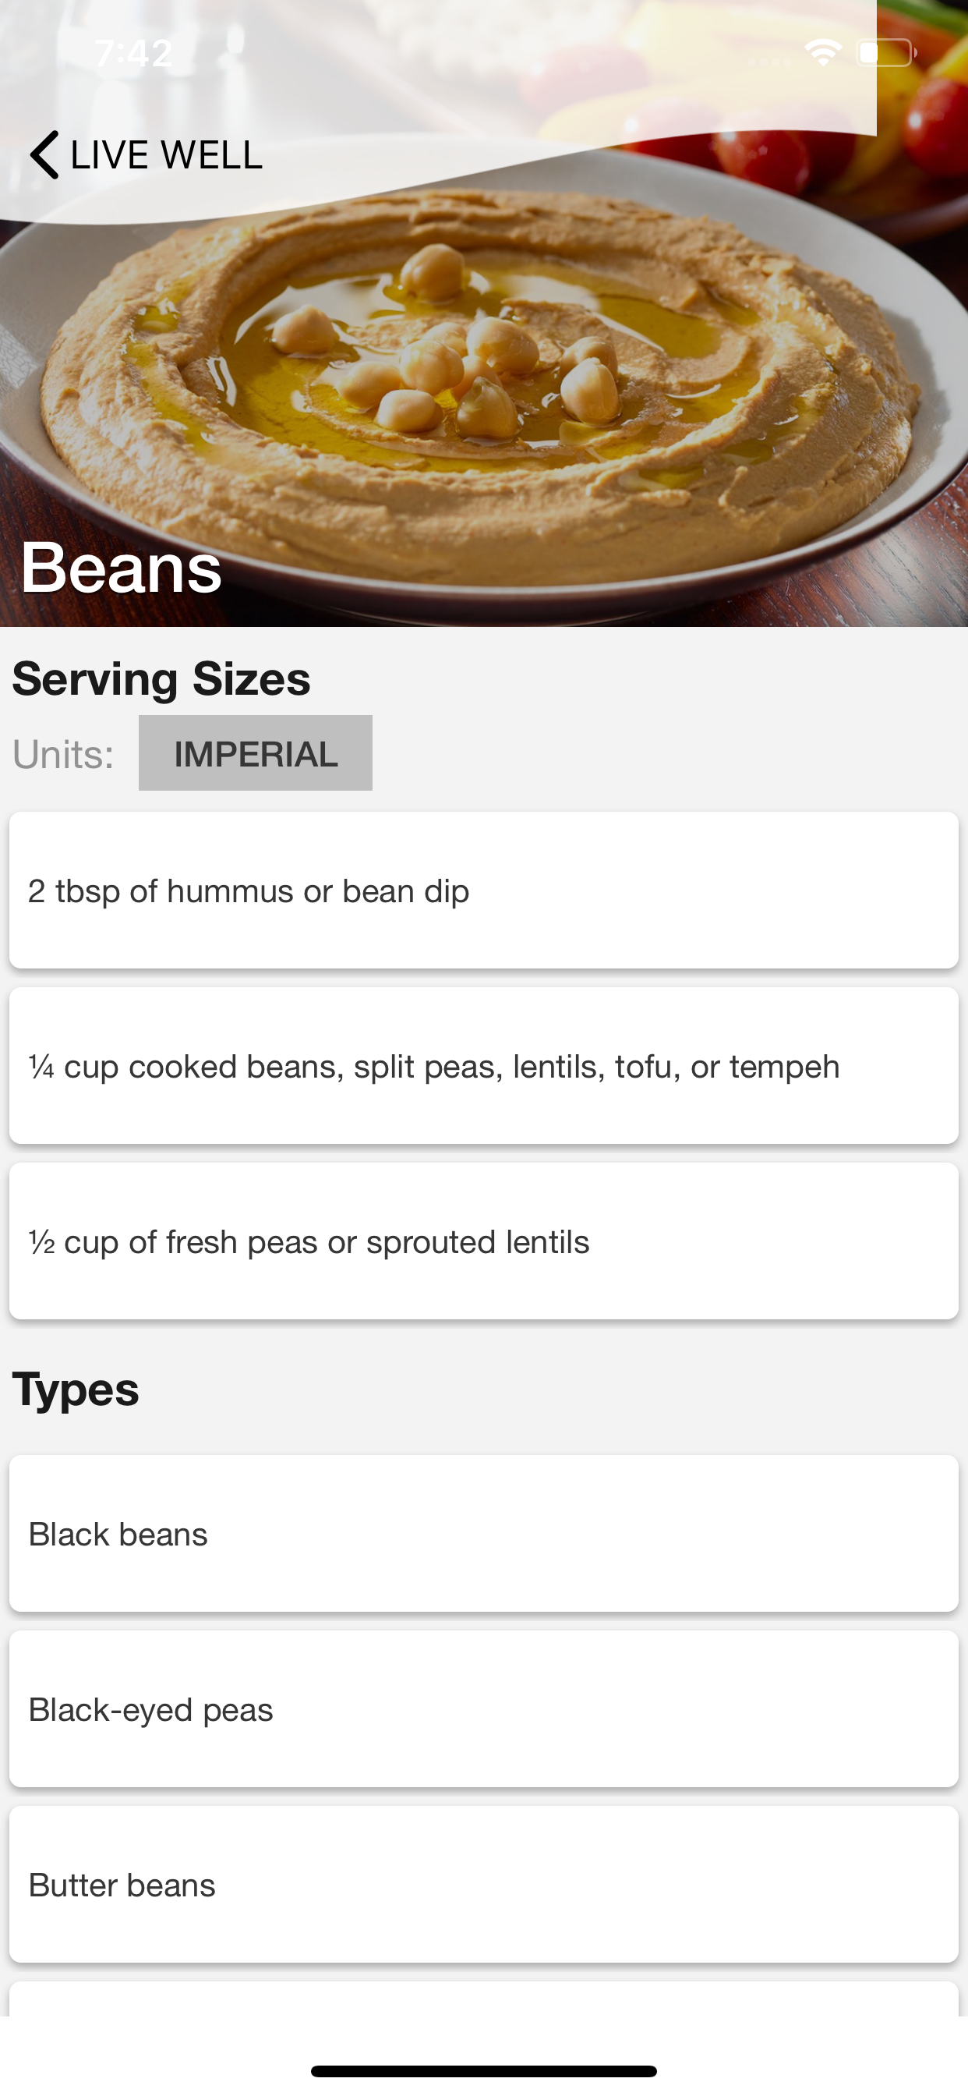Tap the Beans title text

122,568
